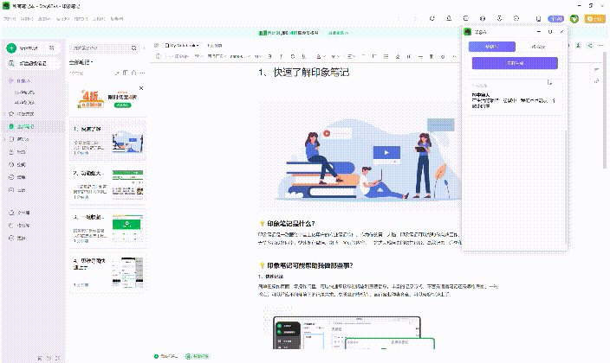
Task: Go back with the left arrow navigation icon
Action: (399, 18)
